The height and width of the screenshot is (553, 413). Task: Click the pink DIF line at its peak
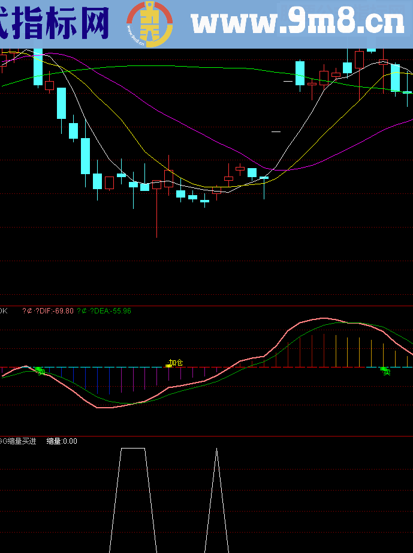(322, 318)
